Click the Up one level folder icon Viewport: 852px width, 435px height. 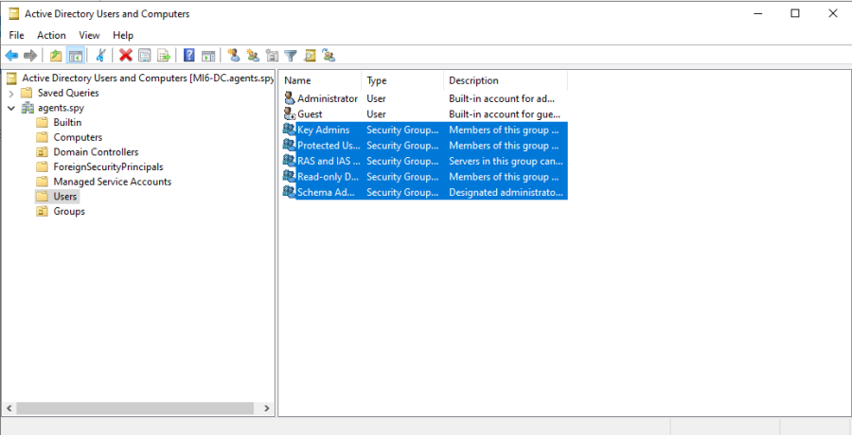(x=57, y=56)
